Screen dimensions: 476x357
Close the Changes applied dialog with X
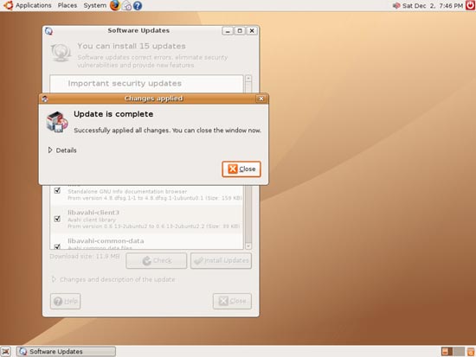(261, 99)
